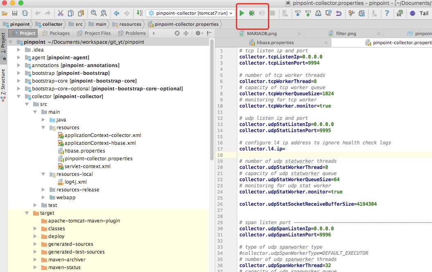Collapse the collector [pinpoint-collector] module
This screenshot has width=432, height=272.
pos(19,97)
